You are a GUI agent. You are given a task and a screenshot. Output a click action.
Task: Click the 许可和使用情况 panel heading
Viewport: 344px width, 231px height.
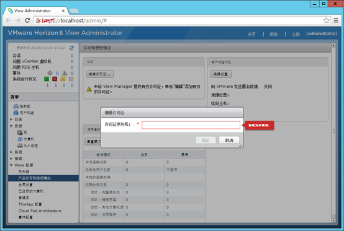click(97, 48)
